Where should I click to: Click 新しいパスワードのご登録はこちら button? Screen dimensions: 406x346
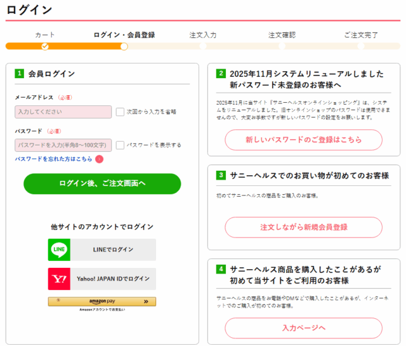pyautogui.click(x=303, y=140)
